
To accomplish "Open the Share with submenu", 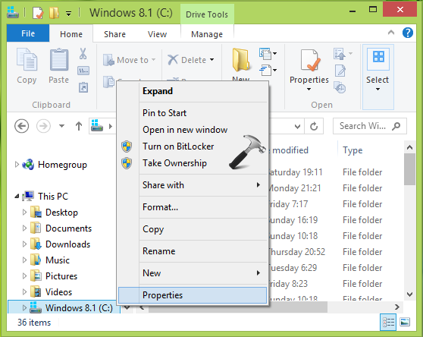I will [x=193, y=185].
